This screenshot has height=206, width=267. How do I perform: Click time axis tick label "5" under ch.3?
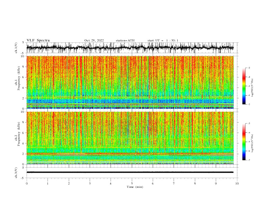click(132, 183)
